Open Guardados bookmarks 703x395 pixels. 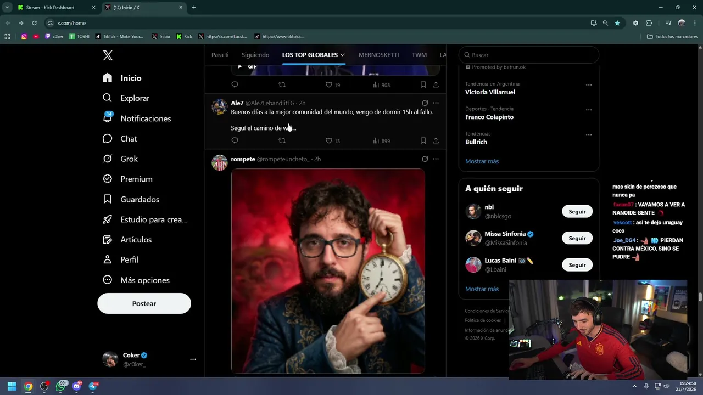pyautogui.click(x=131, y=199)
